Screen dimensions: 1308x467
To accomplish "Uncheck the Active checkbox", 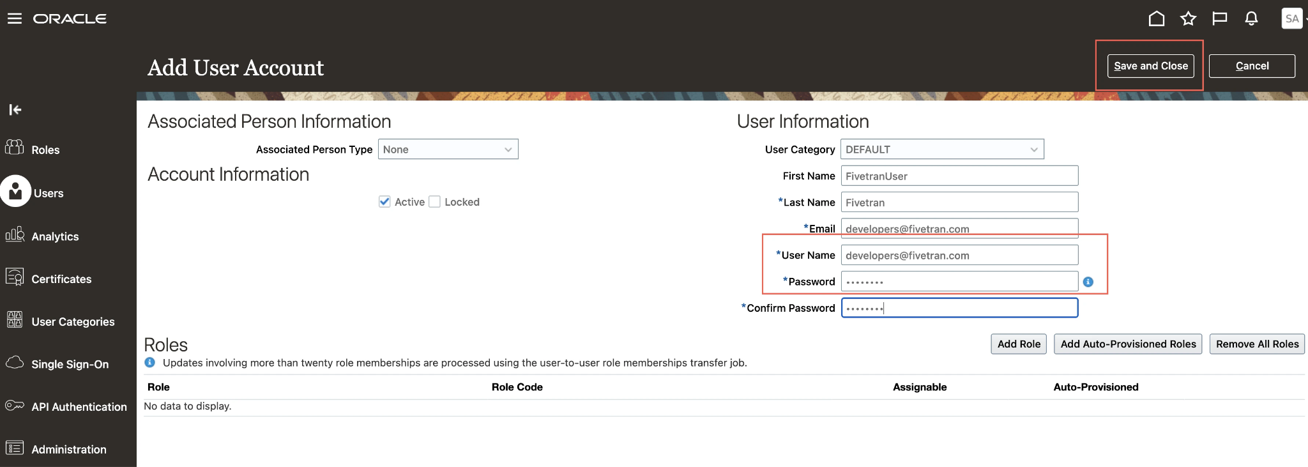I will point(384,202).
